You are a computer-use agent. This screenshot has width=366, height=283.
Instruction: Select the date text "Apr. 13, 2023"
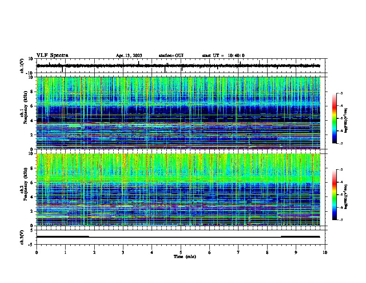[x=129, y=55]
